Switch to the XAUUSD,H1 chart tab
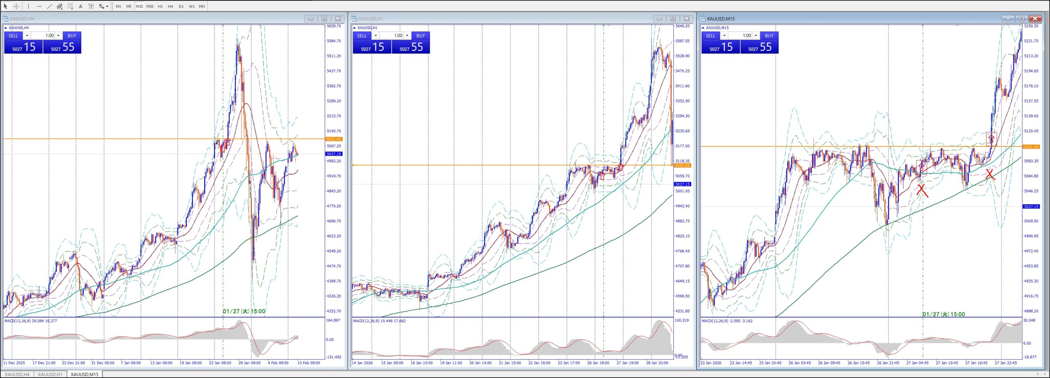The height and width of the screenshot is (378, 1050). [x=50, y=374]
